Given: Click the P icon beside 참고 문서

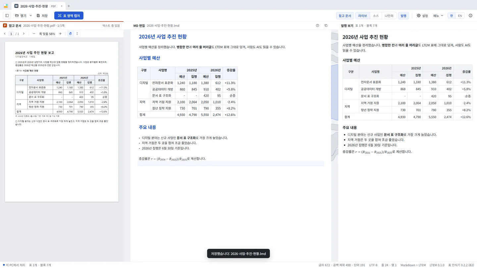Looking at the screenshot, I should click(x=5, y=25).
